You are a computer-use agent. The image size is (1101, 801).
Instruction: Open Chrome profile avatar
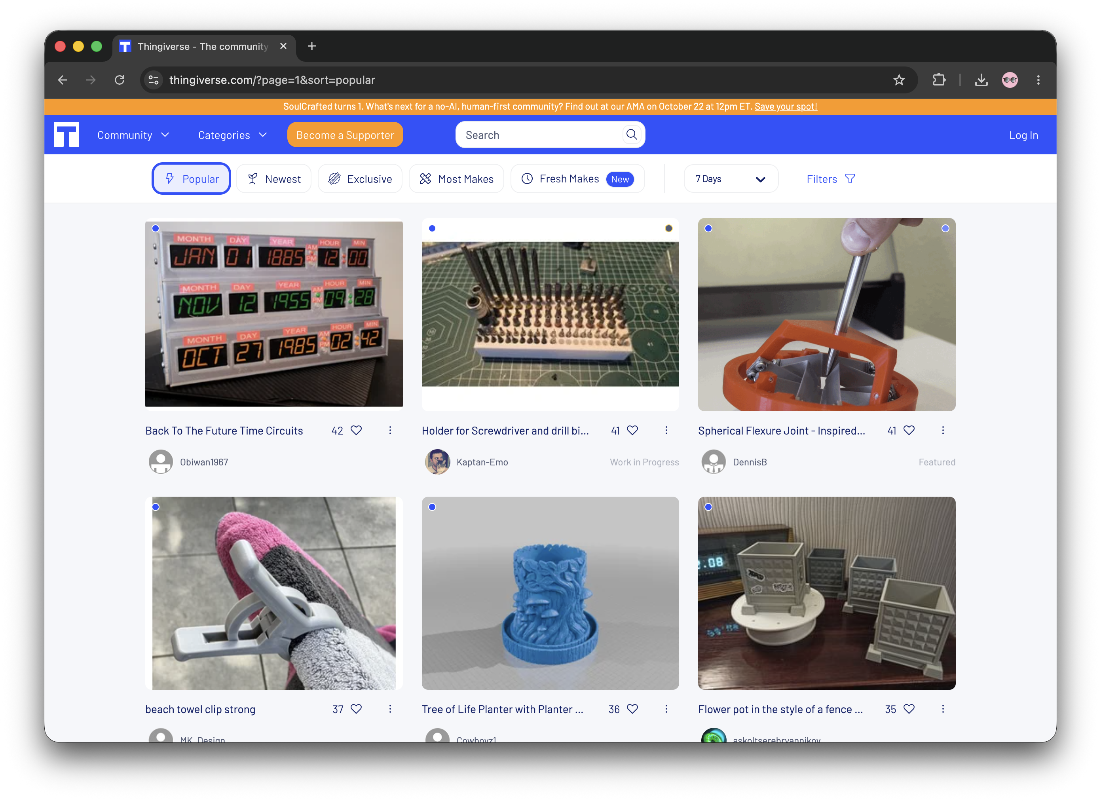(x=1010, y=80)
